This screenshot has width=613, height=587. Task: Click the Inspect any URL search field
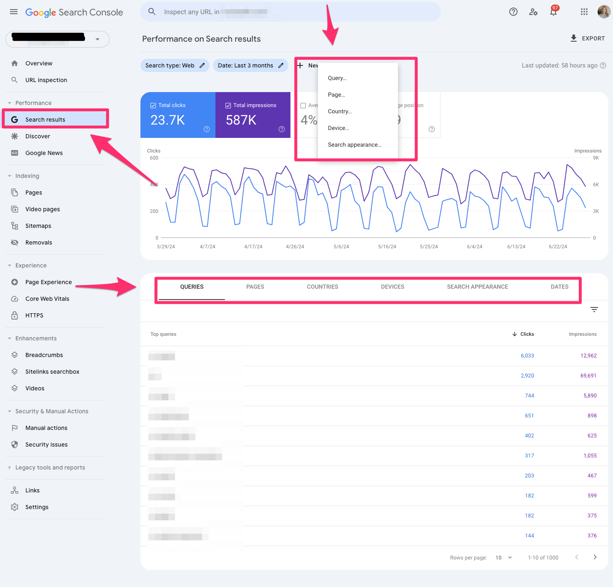coord(290,12)
